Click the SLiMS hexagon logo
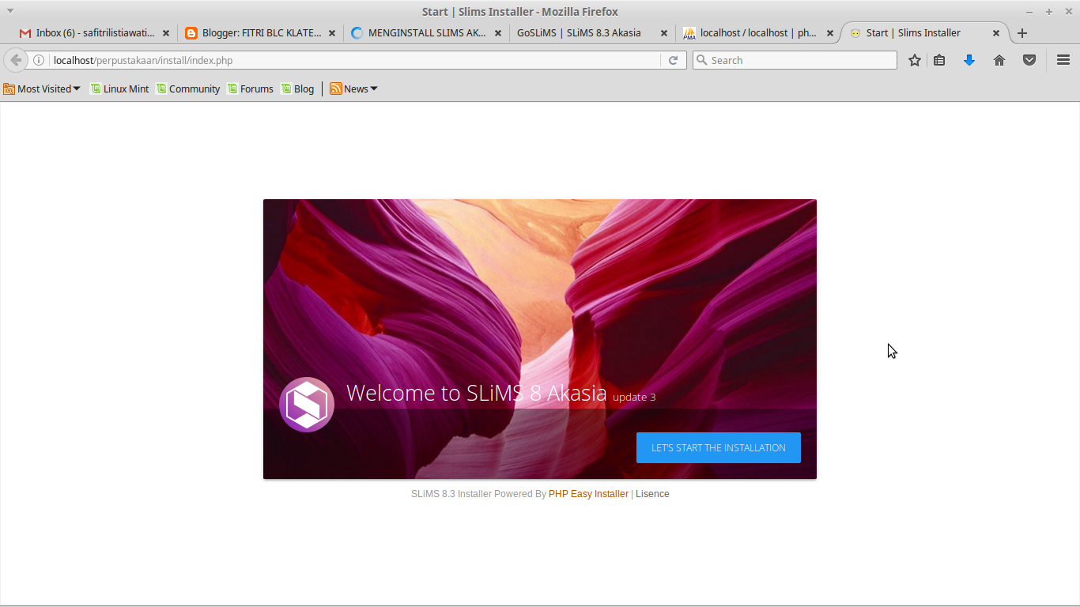Viewport: 1080px width, 607px height. pos(307,405)
